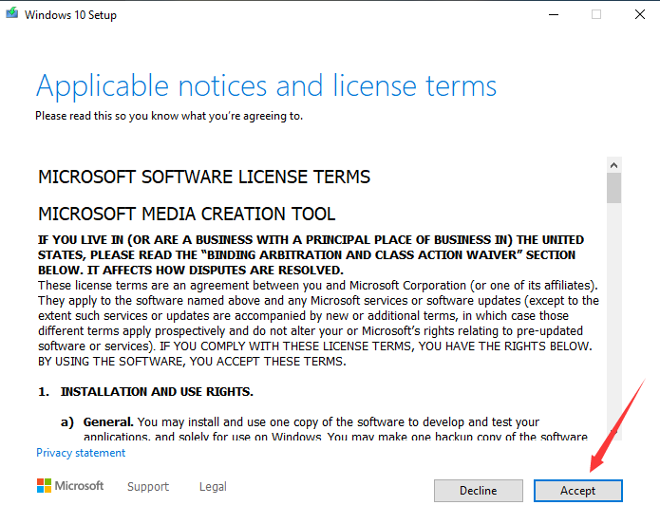
Task: Click the Microsoft four-square logo
Action: [x=44, y=486]
